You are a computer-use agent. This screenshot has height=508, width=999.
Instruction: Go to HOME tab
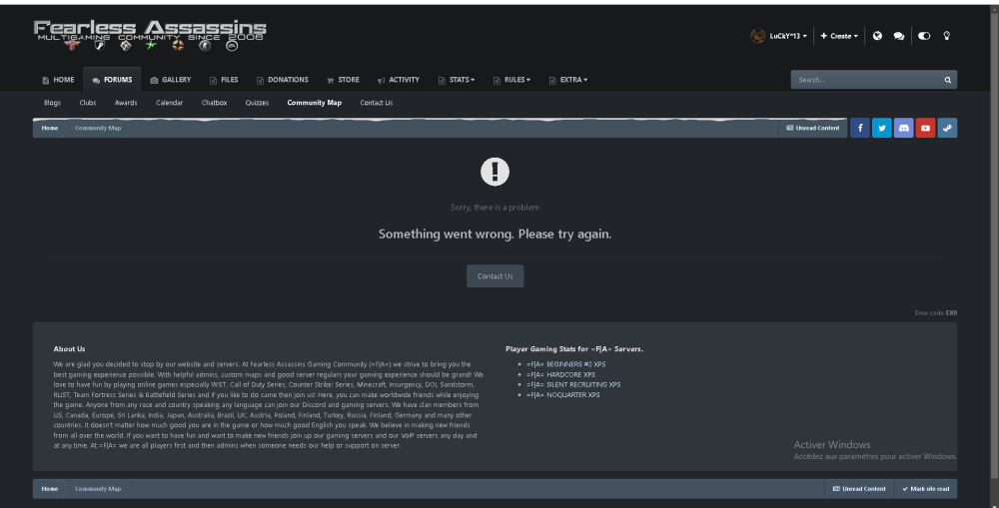point(58,80)
